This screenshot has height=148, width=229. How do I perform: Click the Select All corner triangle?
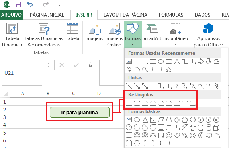pos(6,94)
